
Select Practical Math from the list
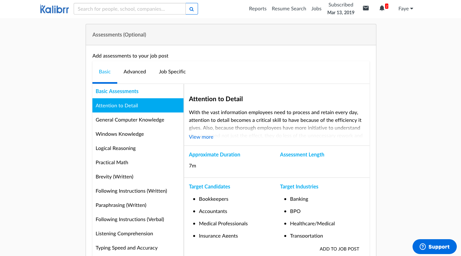coord(112,162)
